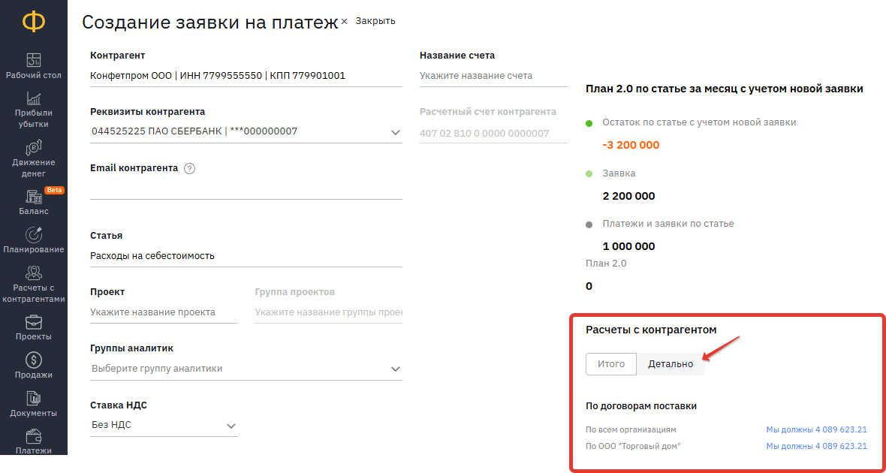Click the help icon near Email контрагента
This screenshot has width=886, height=473.
[189, 169]
